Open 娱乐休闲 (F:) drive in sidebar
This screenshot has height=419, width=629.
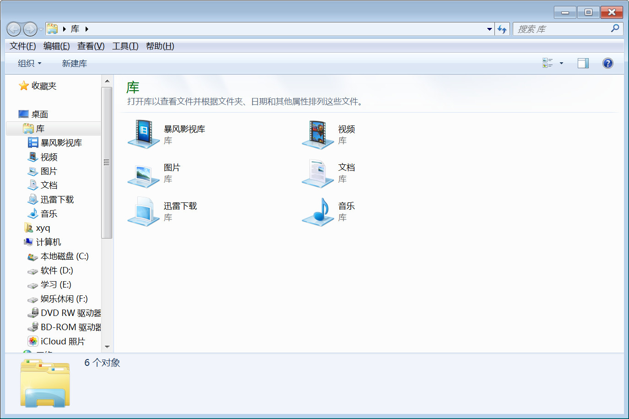[x=58, y=299]
